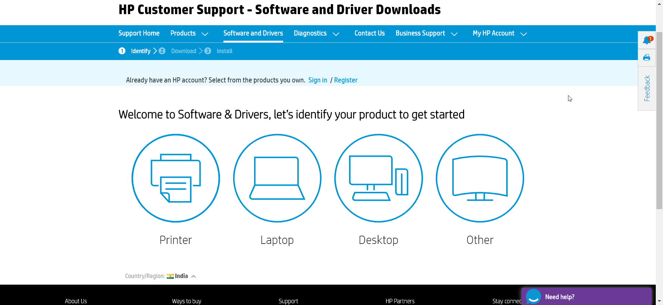Select the Printer product icon
The image size is (663, 305).
pyautogui.click(x=175, y=178)
